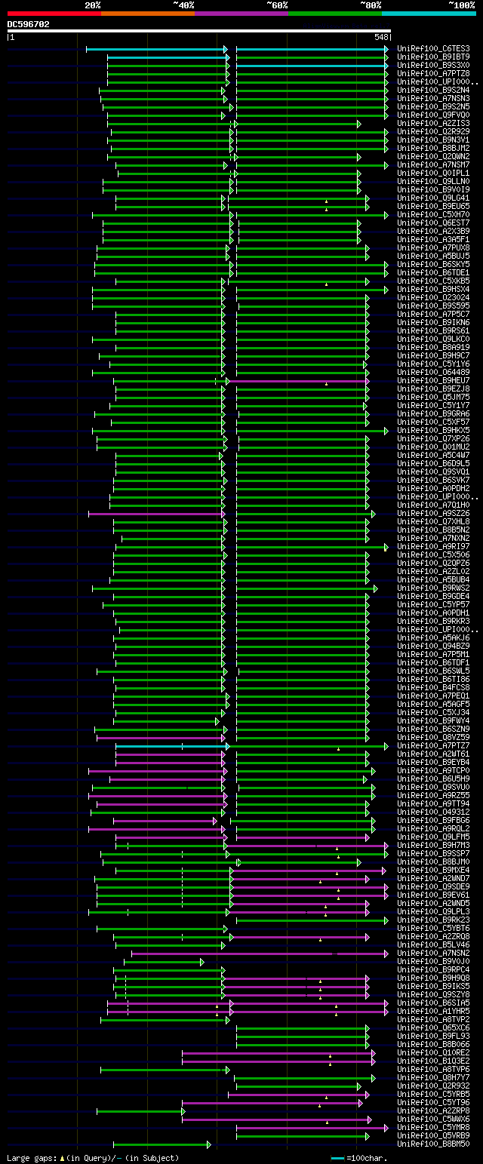
Task: Select the UniRef100_B9N3V1 label
Action: coord(433,140)
